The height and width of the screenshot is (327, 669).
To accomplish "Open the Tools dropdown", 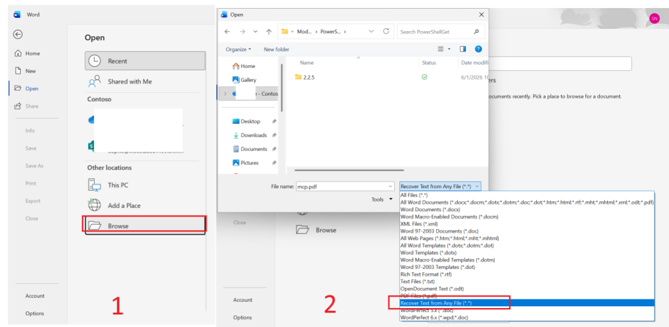I will click(x=382, y=200).
